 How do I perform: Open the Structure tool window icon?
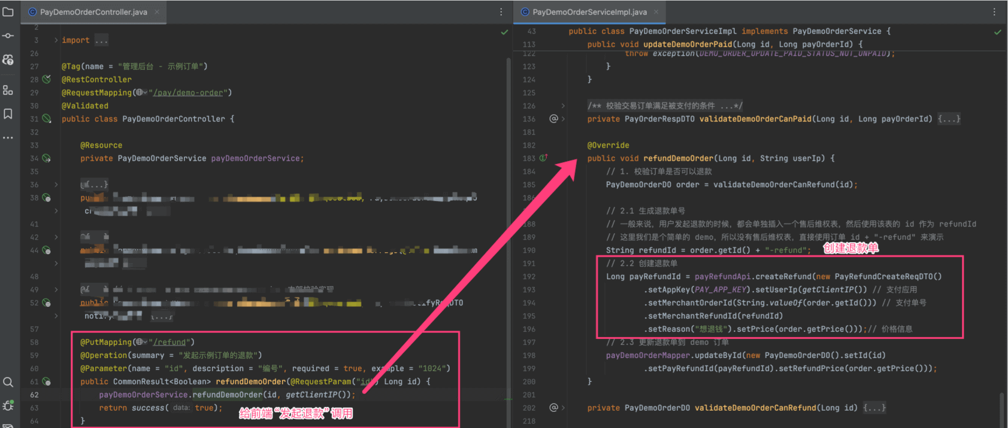pyautogui.click(x=8, y=90)
